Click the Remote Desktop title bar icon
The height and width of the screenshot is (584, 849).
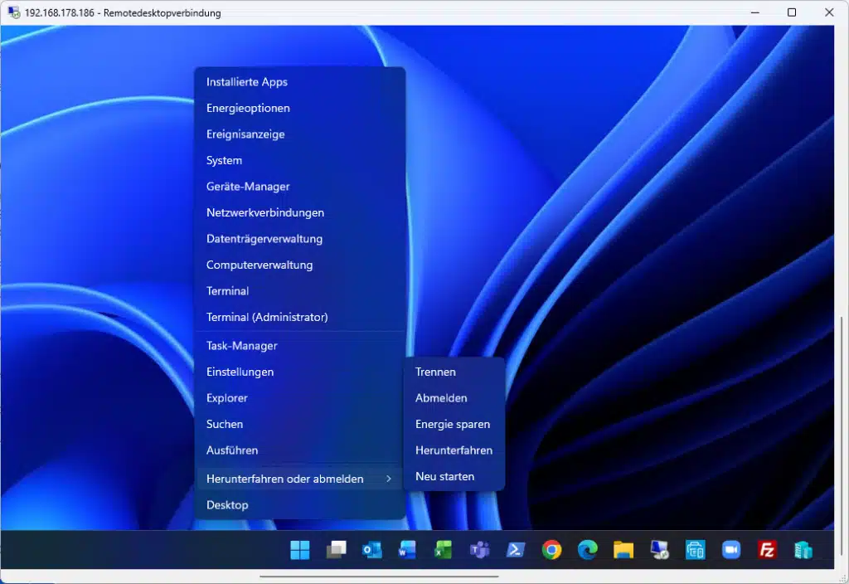click(13, 12)
